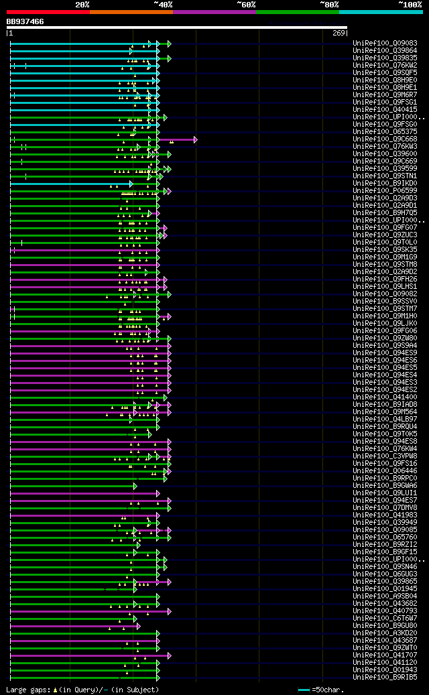Image resolution: width=429 pixels, height=695 pixels.
Task: Click the UniRef100_B9GU80 label
Action: tap(385, 626)
